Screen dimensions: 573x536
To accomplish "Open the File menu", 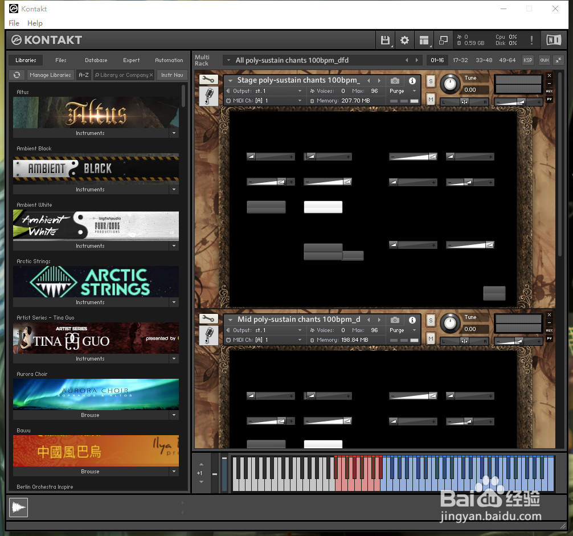I will 14,23.
